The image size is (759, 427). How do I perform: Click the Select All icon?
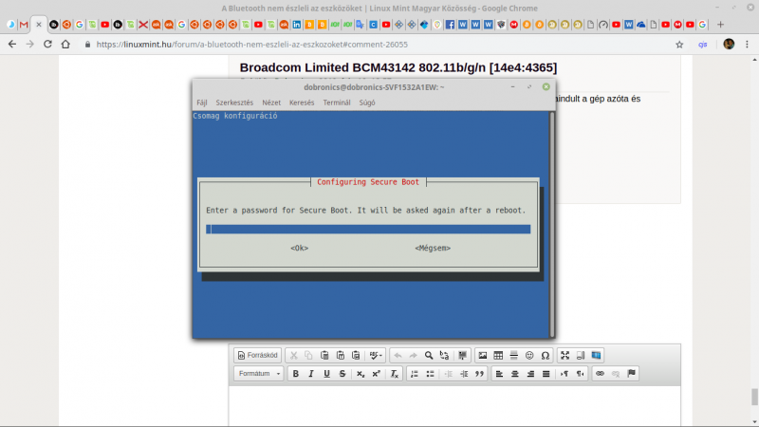coord(462,355)
